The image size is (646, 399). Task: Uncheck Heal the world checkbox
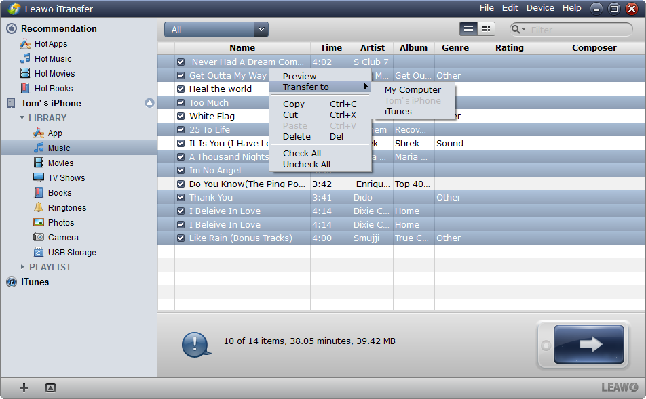coord(181,89)
